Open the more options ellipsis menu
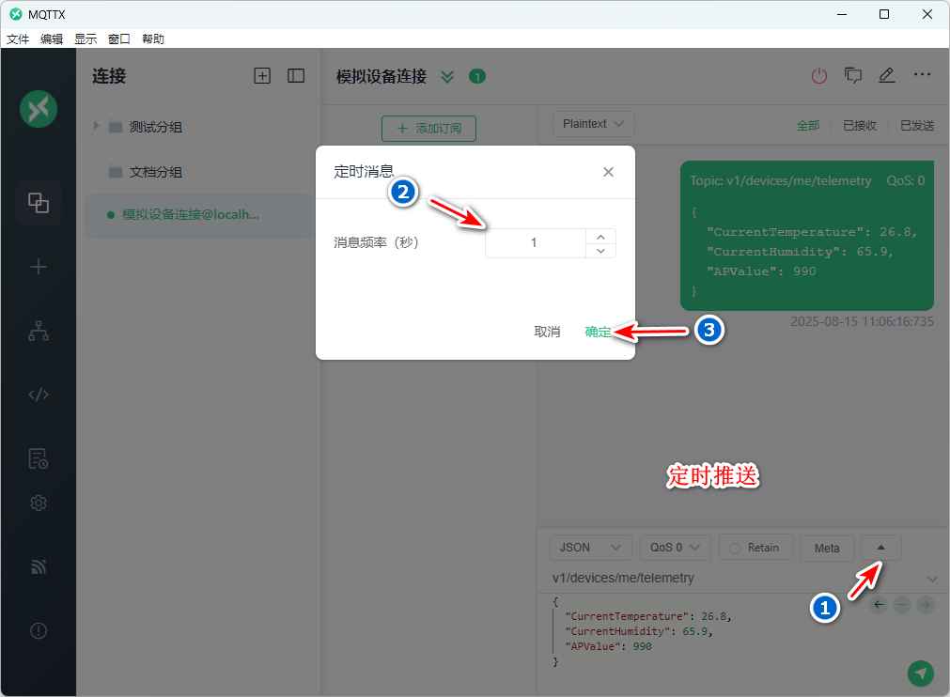950x697 pixels. tap(922, 76)
